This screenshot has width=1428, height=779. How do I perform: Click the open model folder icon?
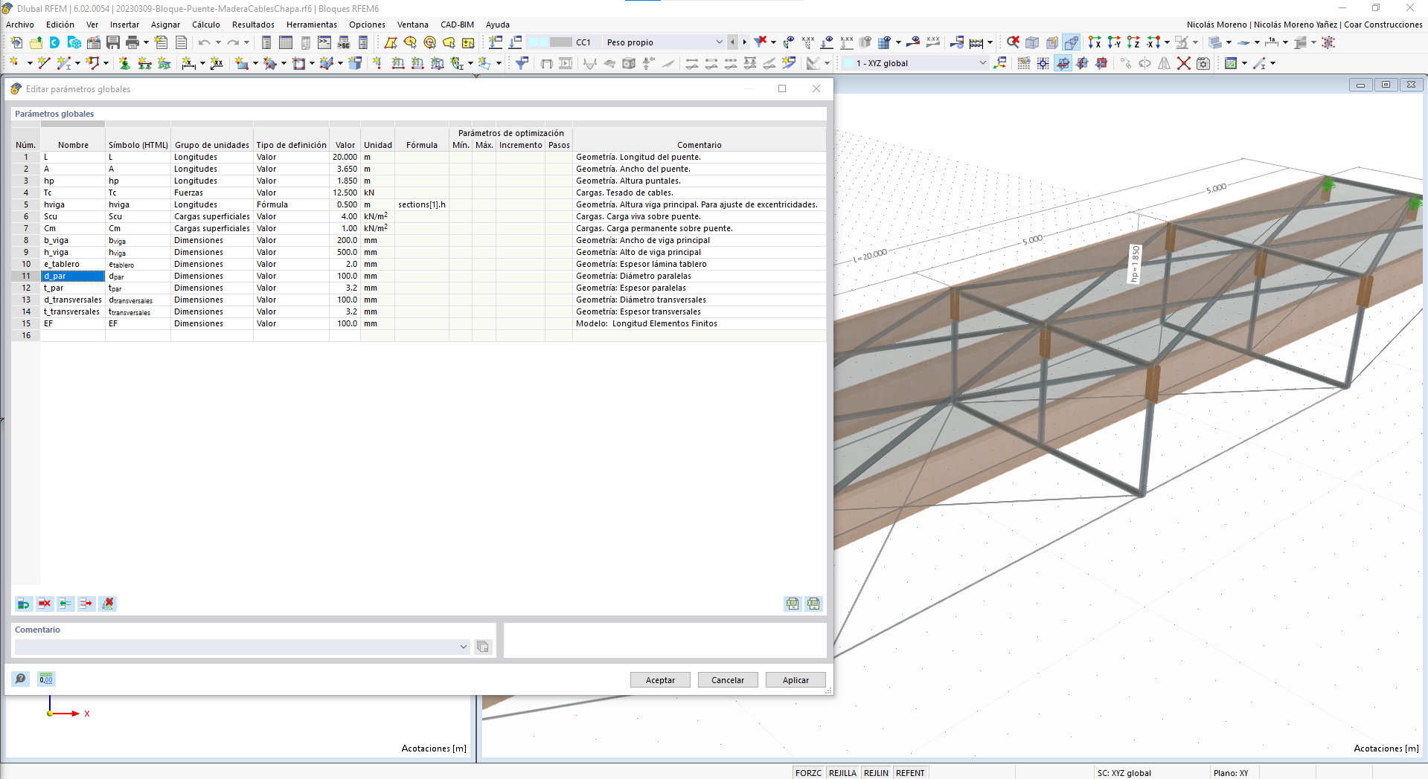(x=35, y=42)
